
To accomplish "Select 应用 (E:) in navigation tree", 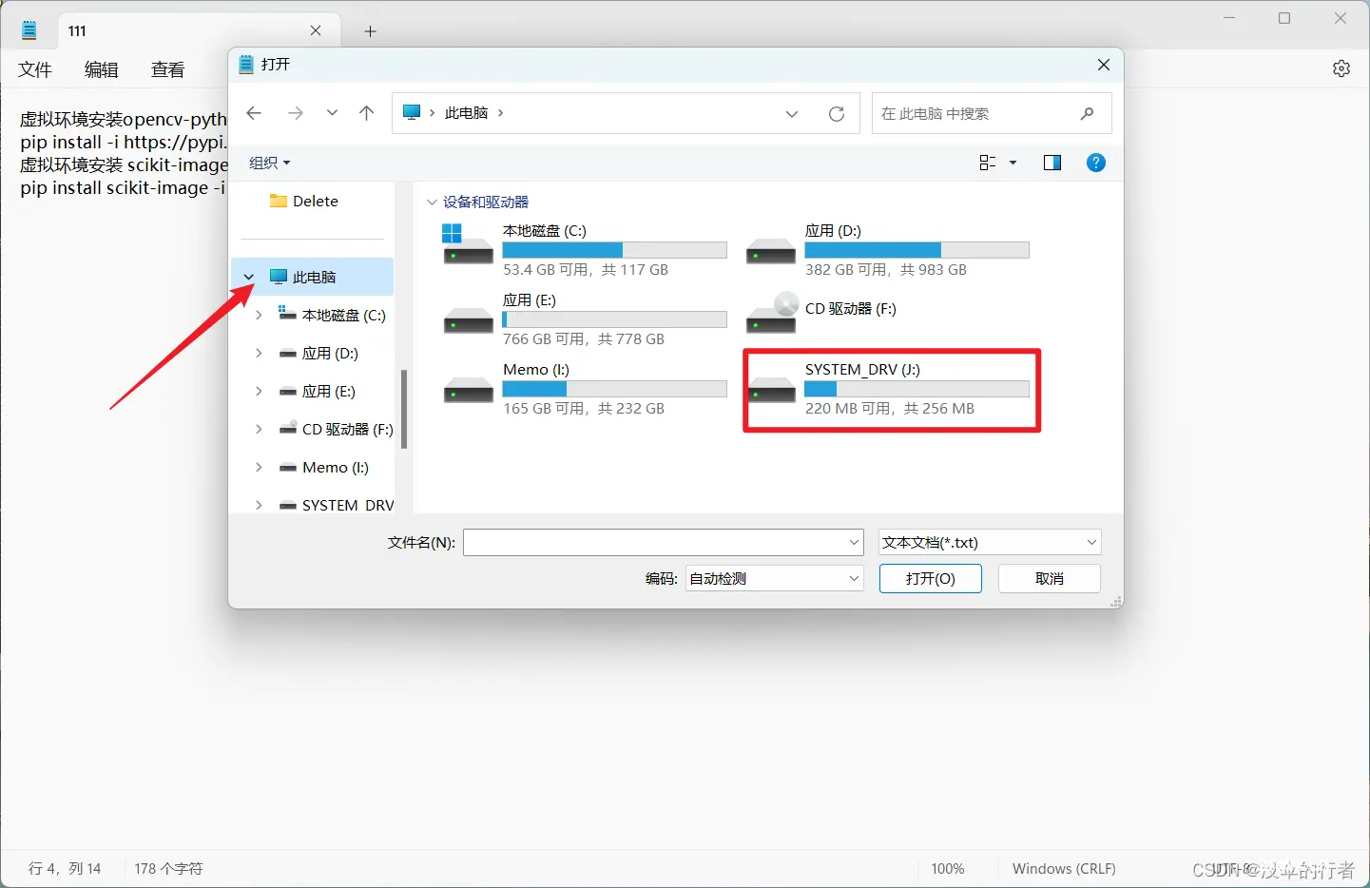I will (318, 391).
